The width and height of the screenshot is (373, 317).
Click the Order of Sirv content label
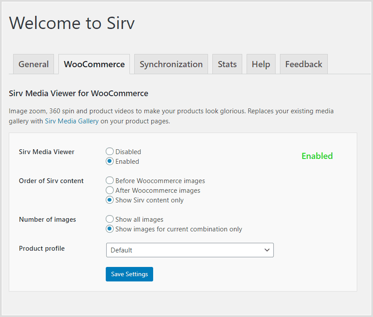click(51, 181)
